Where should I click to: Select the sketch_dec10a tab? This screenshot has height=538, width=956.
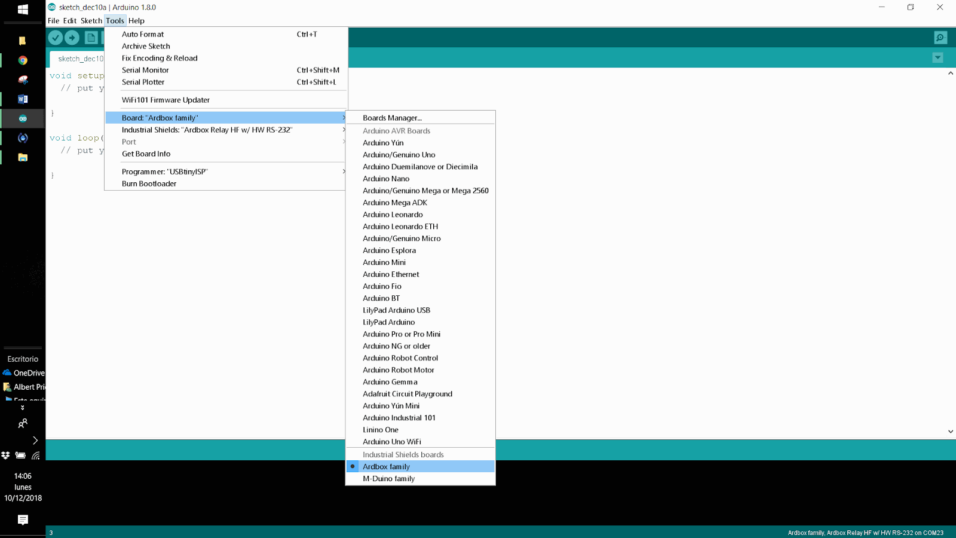(80, 59)
